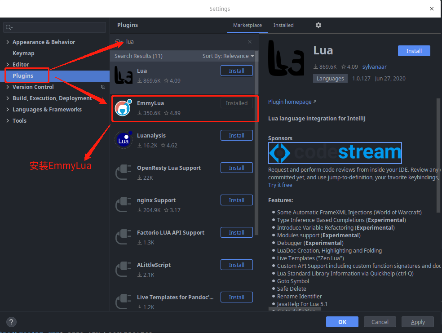Select OpenResty Lua Support plugin name
This screenshot has width=442, height=333.
click(x=169, y=168)
